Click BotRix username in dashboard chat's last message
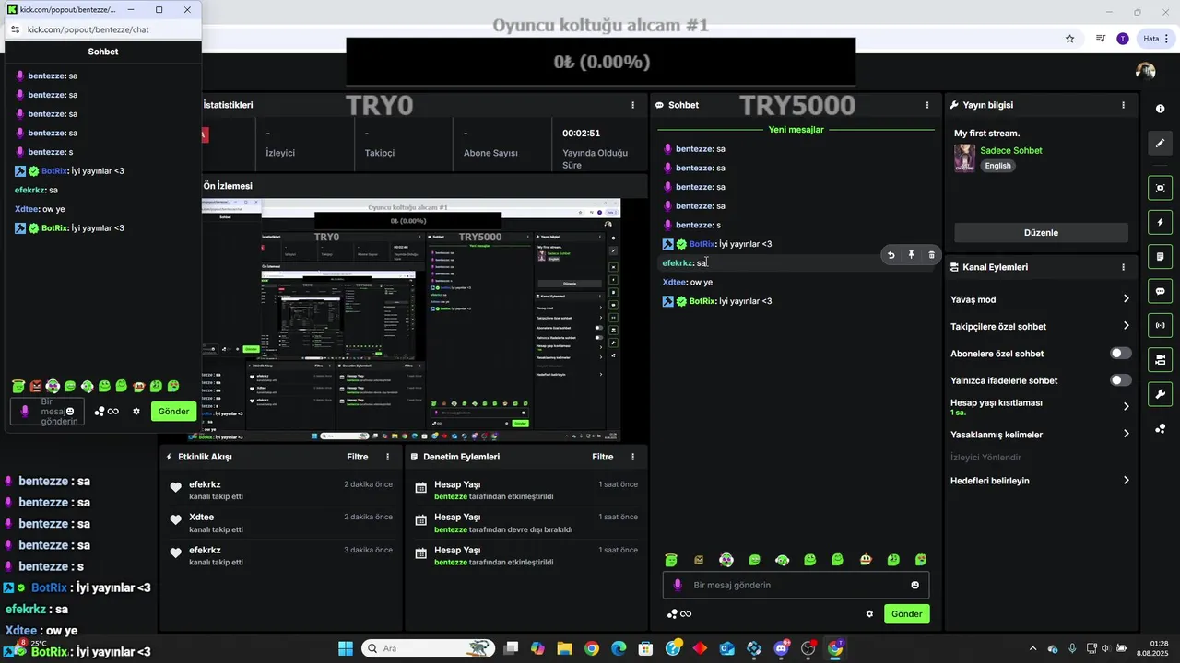Screen dimensions: 1180x663 click(x=702, y=301)
